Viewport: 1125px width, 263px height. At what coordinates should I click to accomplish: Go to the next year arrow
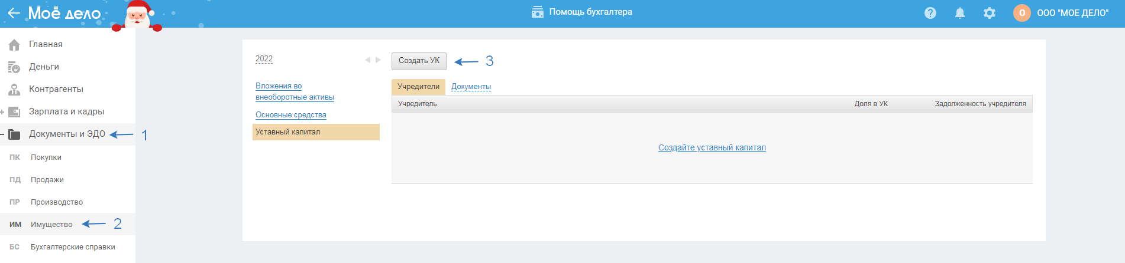[x=378, y=60]
